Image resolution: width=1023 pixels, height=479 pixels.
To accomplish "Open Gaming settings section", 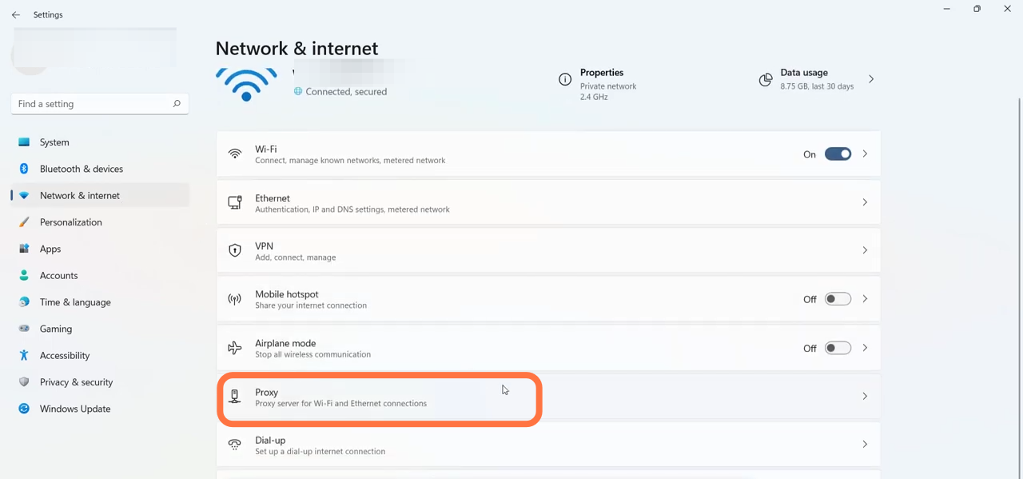I will pos(100,329).
